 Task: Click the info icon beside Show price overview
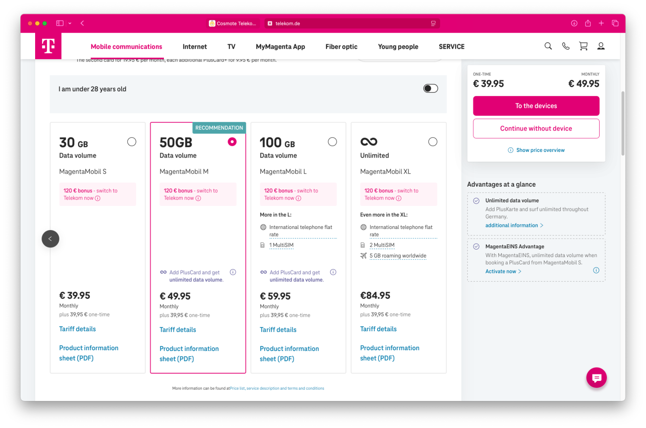point(510,150)
